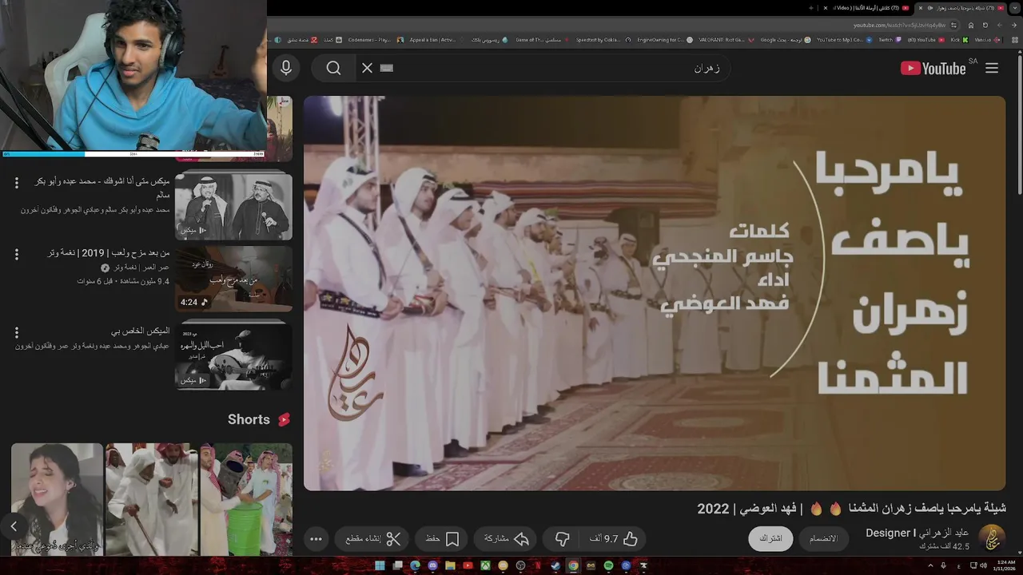Open the Short with the green barrel
The image size is (1023, 575).
coord(246,499)
